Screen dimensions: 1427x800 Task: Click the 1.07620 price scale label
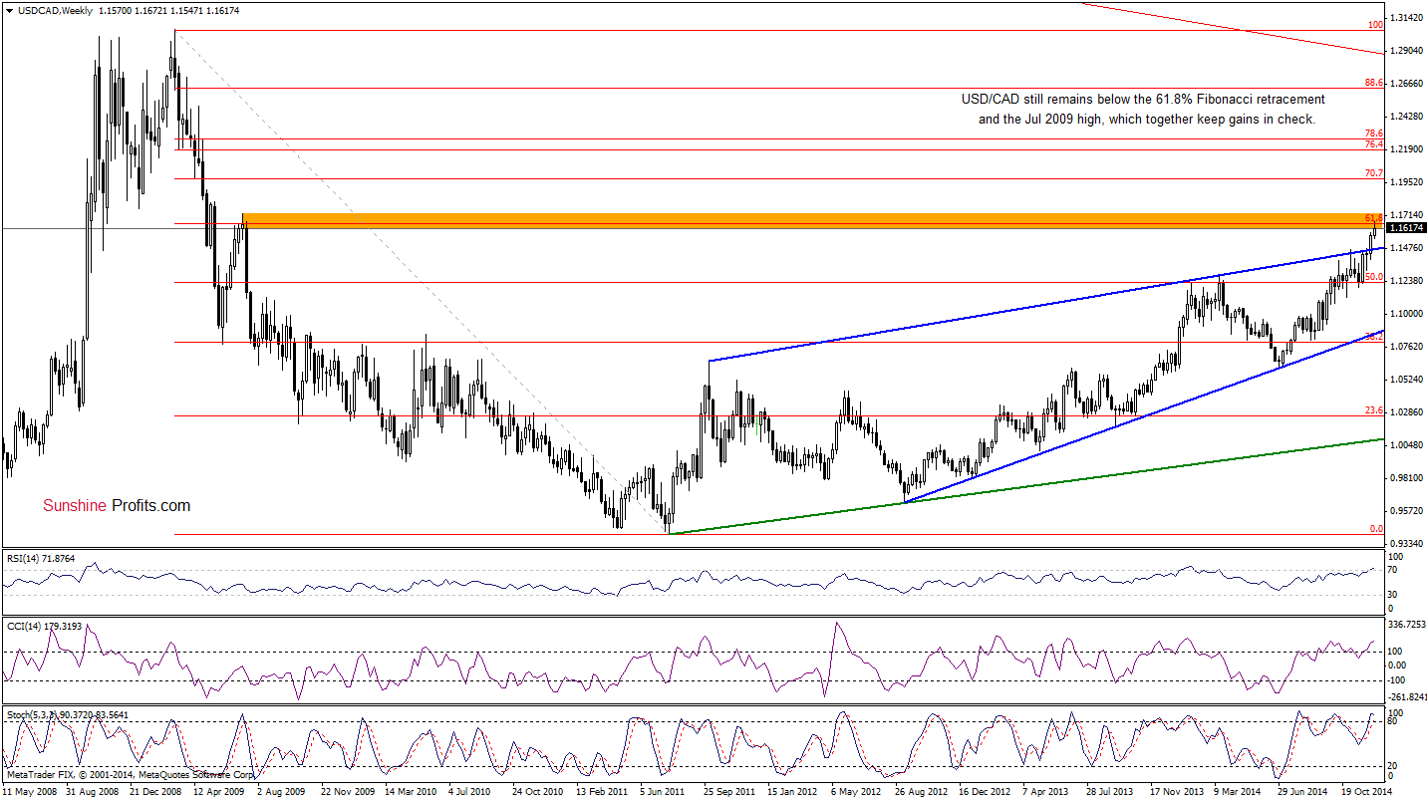tap(1407, 347)
